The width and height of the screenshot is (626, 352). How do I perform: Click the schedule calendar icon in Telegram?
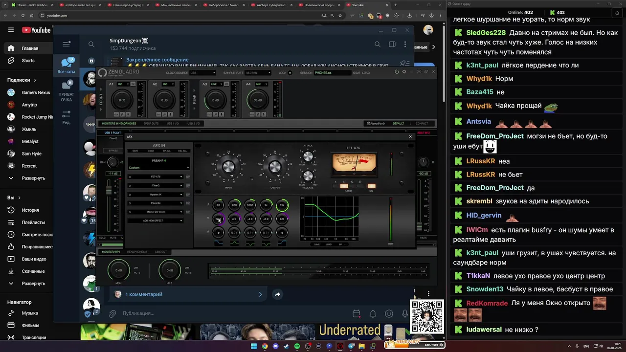coord(357,313)
